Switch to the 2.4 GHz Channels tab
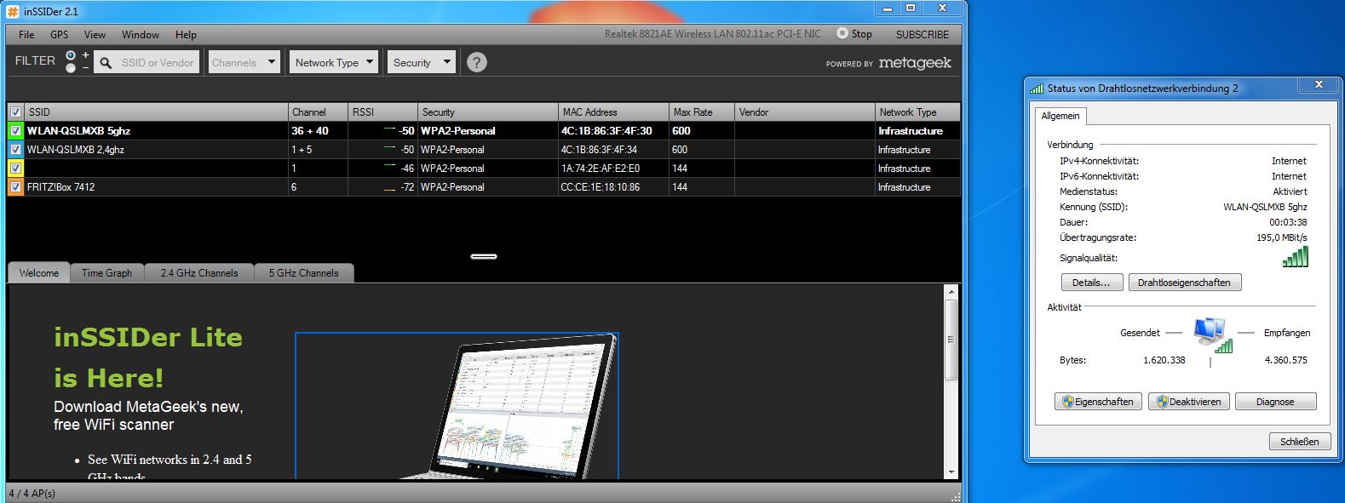 pyautogui.click(x=199, y=273)
